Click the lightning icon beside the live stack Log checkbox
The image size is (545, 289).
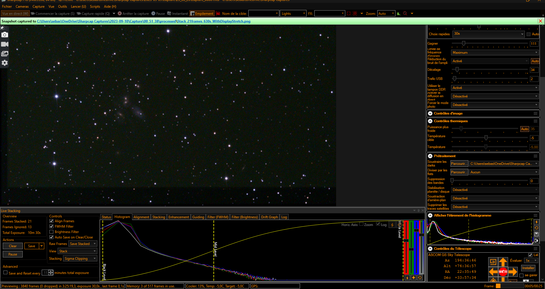(x=392, y=225)
